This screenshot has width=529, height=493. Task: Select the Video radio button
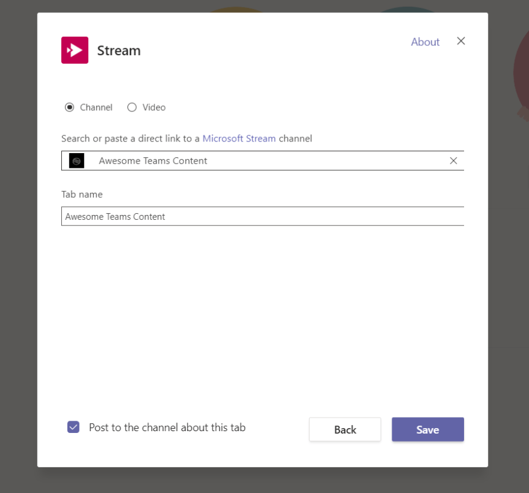pos(132,107)
